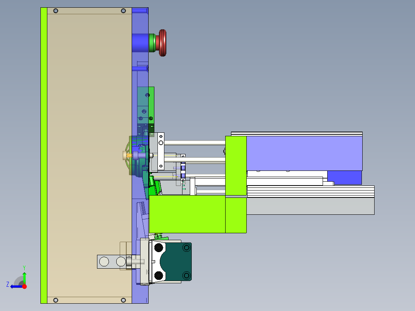Pick the green collar ring behind the red knob
This screenshot has height=311, width=415.
tap(152, 43)
